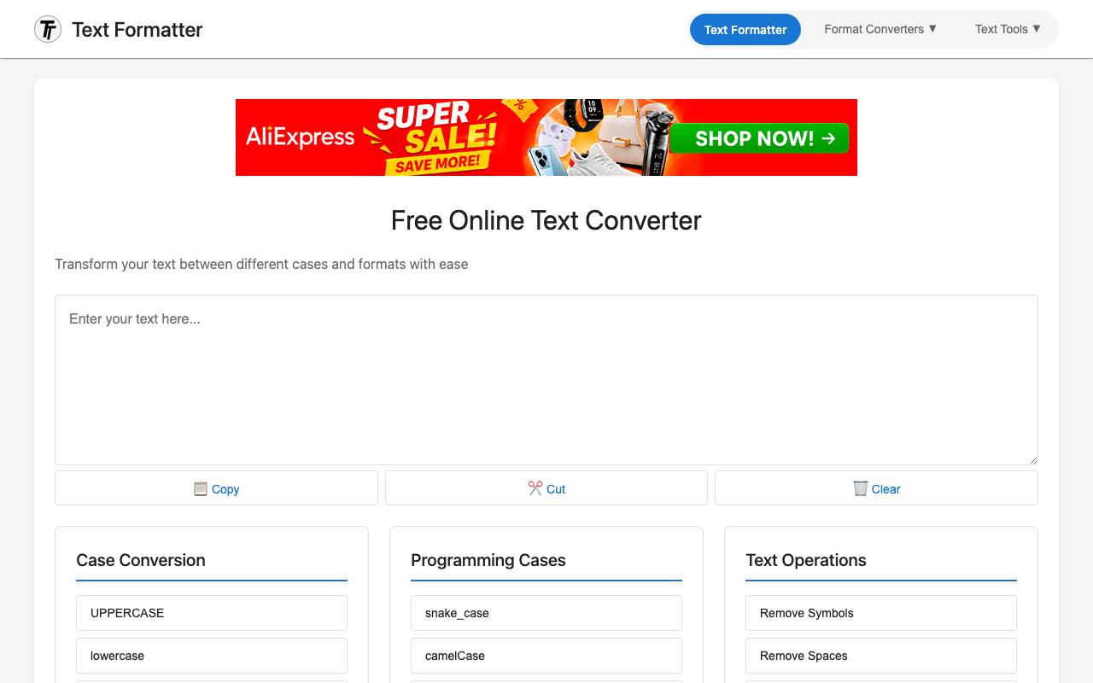
Task: Click the 'Transform your text between different cases' description
Action: [x=261, y=264]
